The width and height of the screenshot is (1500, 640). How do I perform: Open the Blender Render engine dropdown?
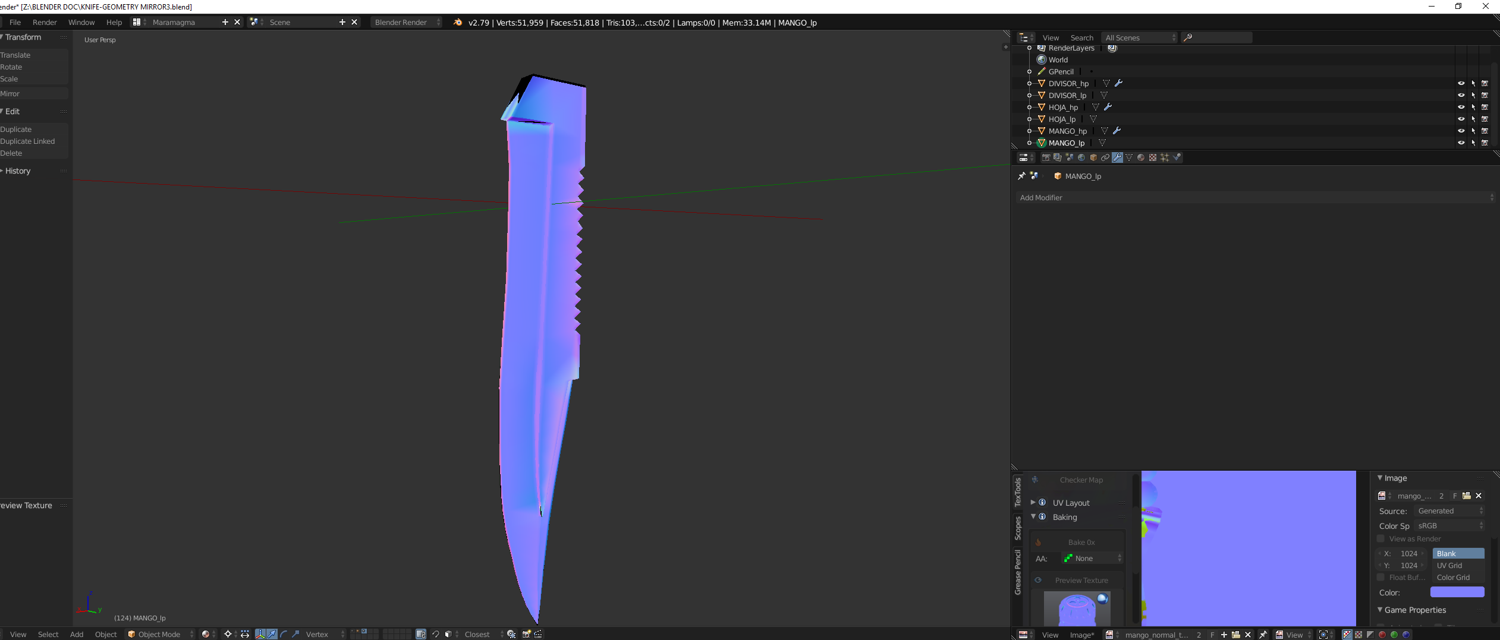pos(407,22)
